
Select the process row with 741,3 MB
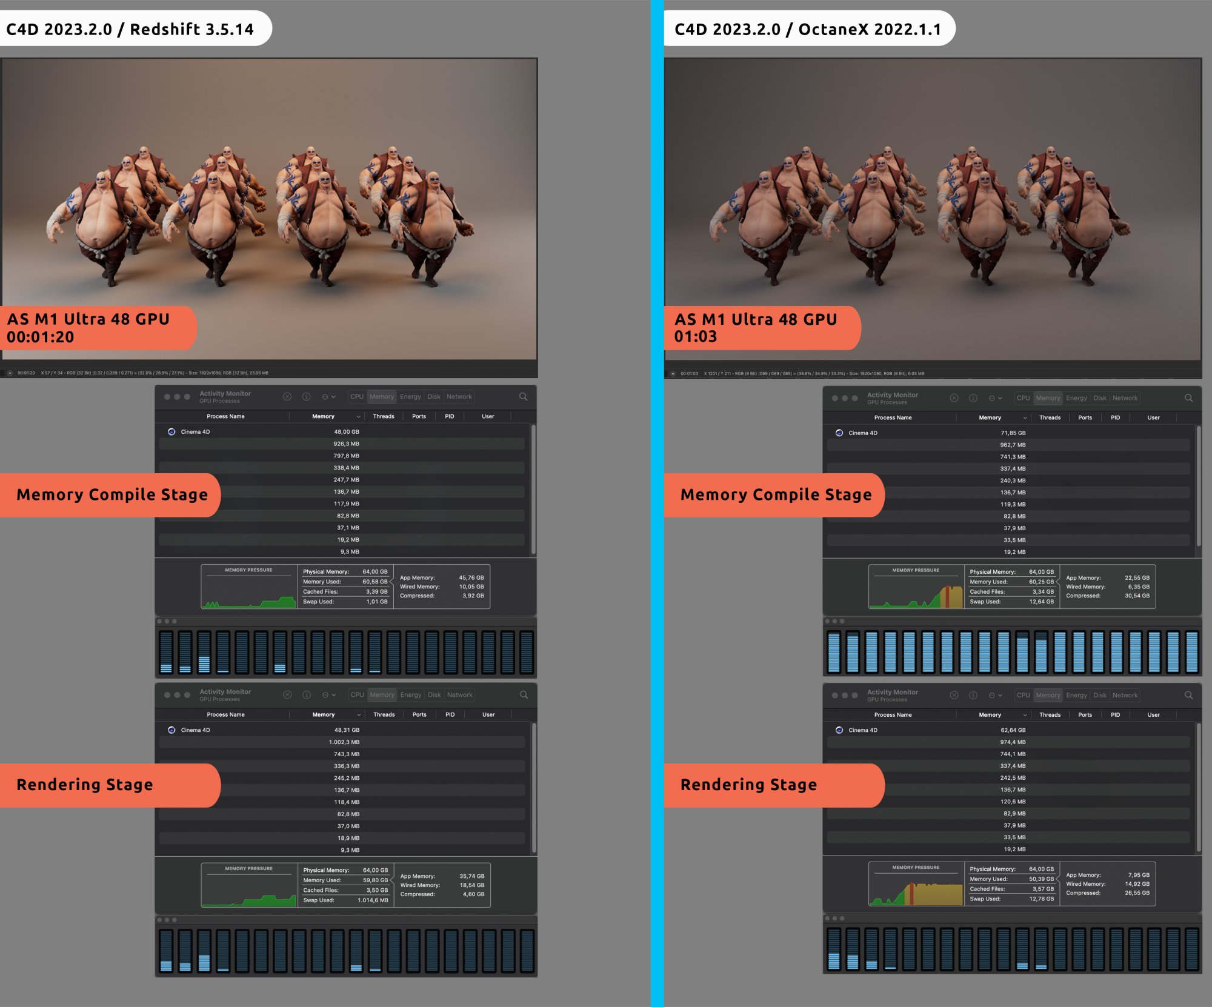(1008, 457)
